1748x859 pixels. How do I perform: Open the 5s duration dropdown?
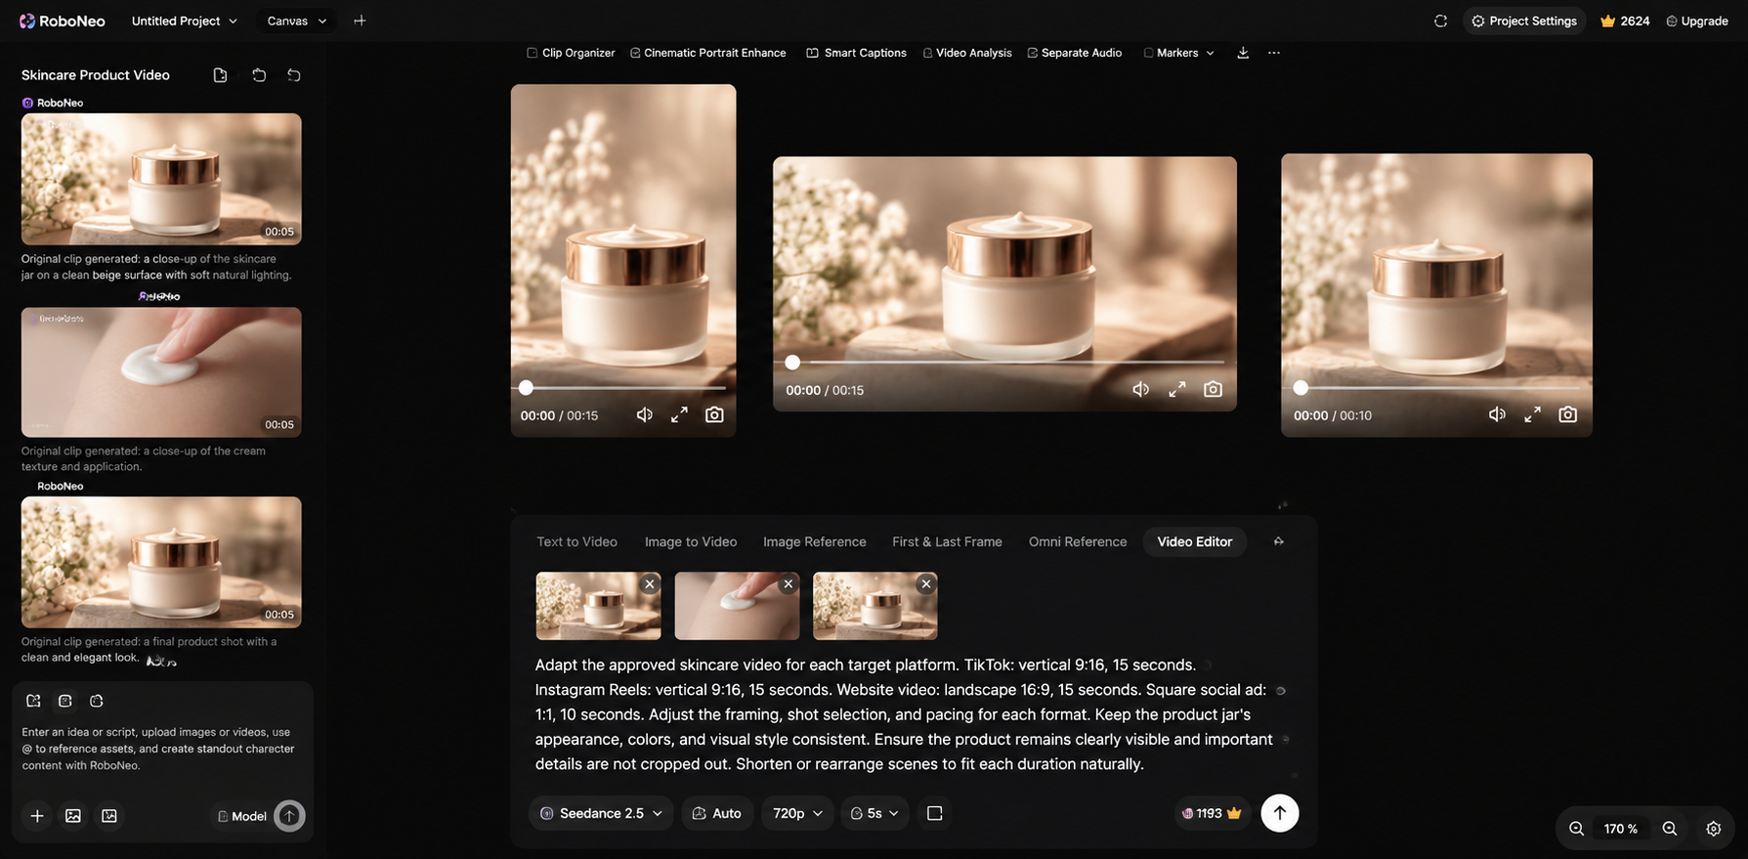click(x=874, y=813)
